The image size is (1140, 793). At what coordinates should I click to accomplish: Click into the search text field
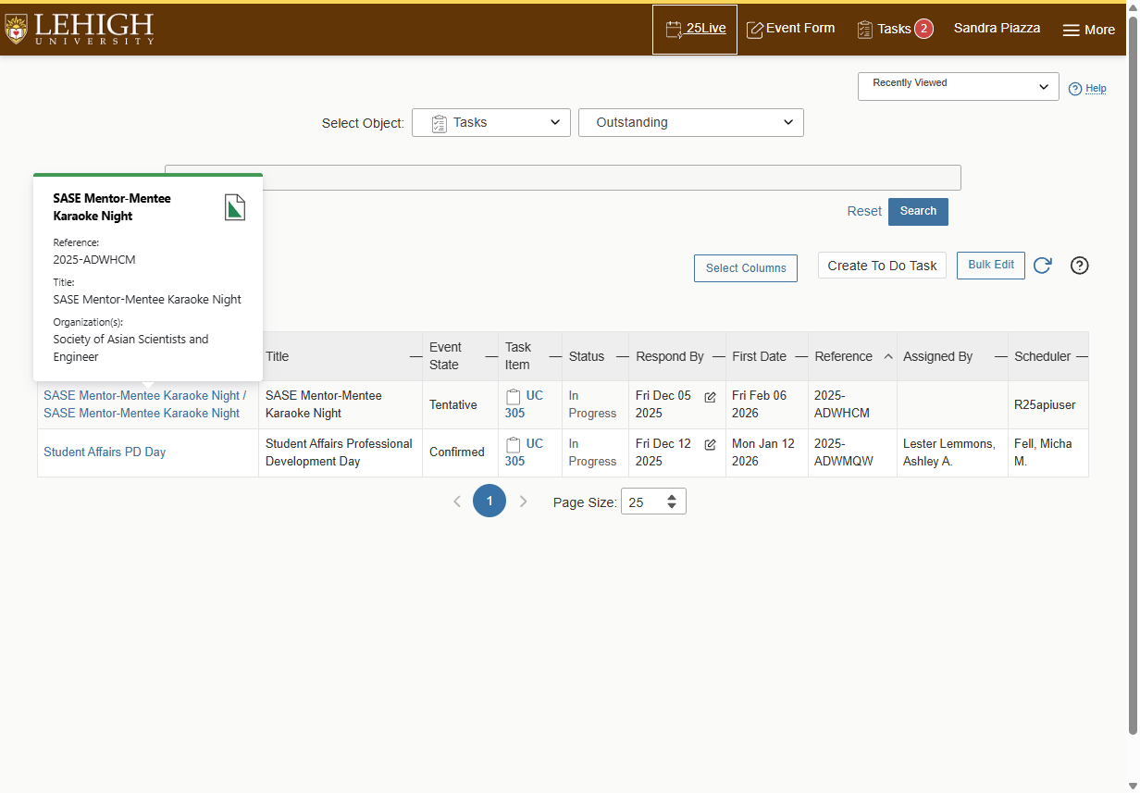(563, 178)
